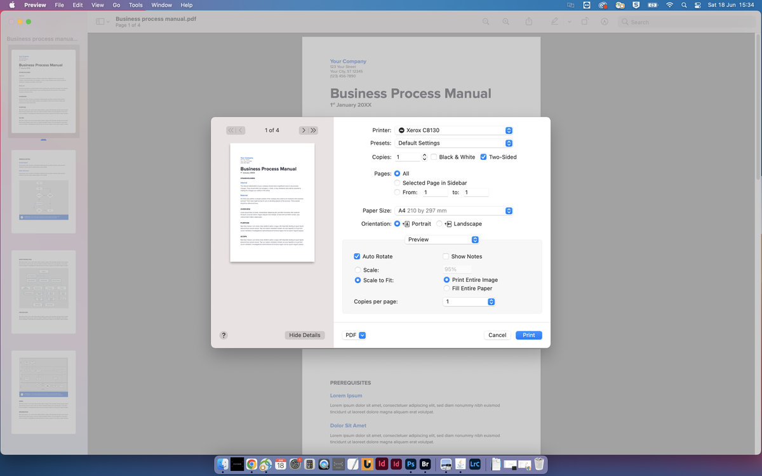
Task: Open Photoshop from the Dock
Action: (x=411, y=464)
